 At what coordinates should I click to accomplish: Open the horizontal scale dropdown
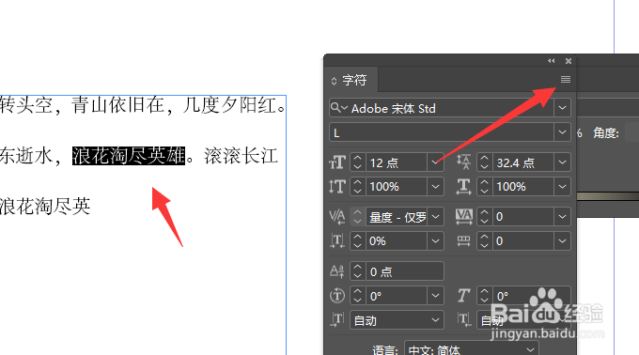coord(562,187)
